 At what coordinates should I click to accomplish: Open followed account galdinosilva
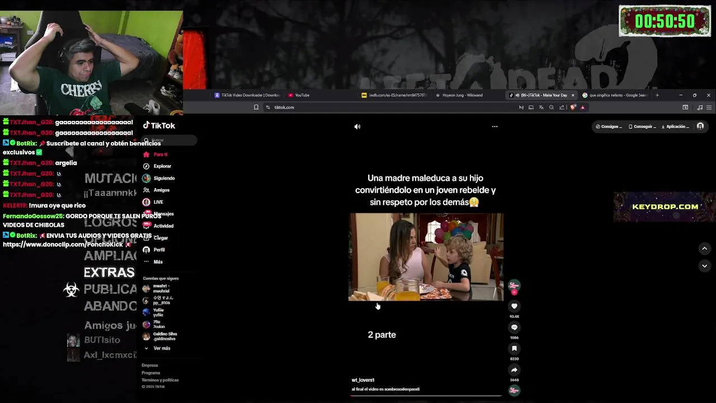[x=160, y=336]
